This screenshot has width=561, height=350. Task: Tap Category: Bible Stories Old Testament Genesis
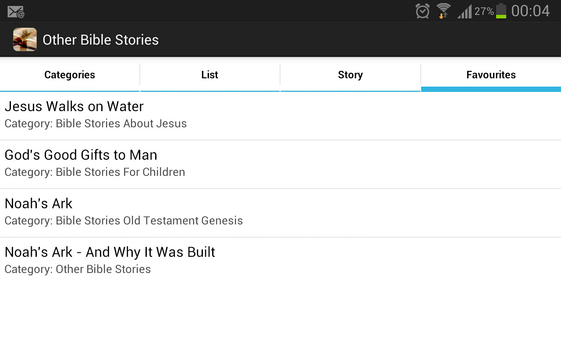(124, 221)
